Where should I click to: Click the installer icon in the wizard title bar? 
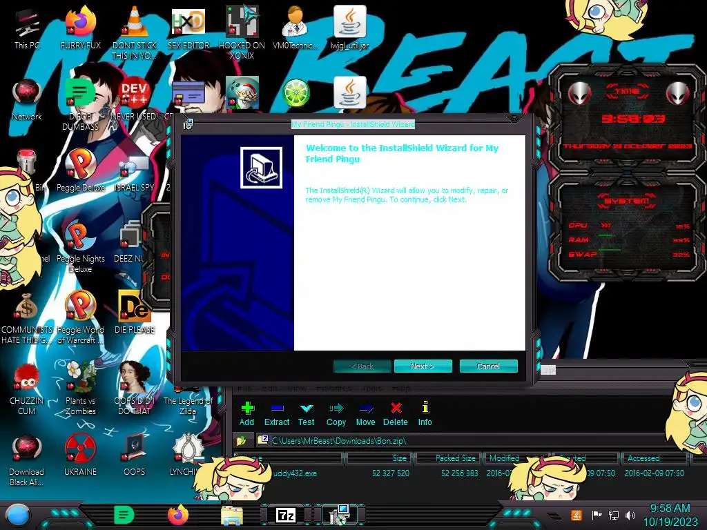188,124
